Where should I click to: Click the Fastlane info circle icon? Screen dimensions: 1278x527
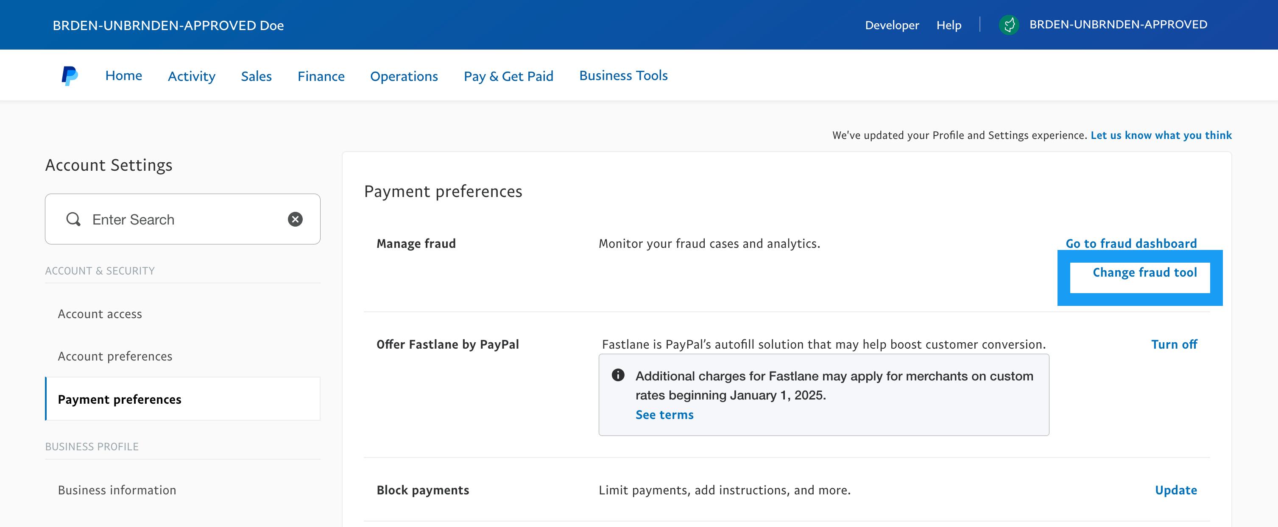[x=618, y=375]
